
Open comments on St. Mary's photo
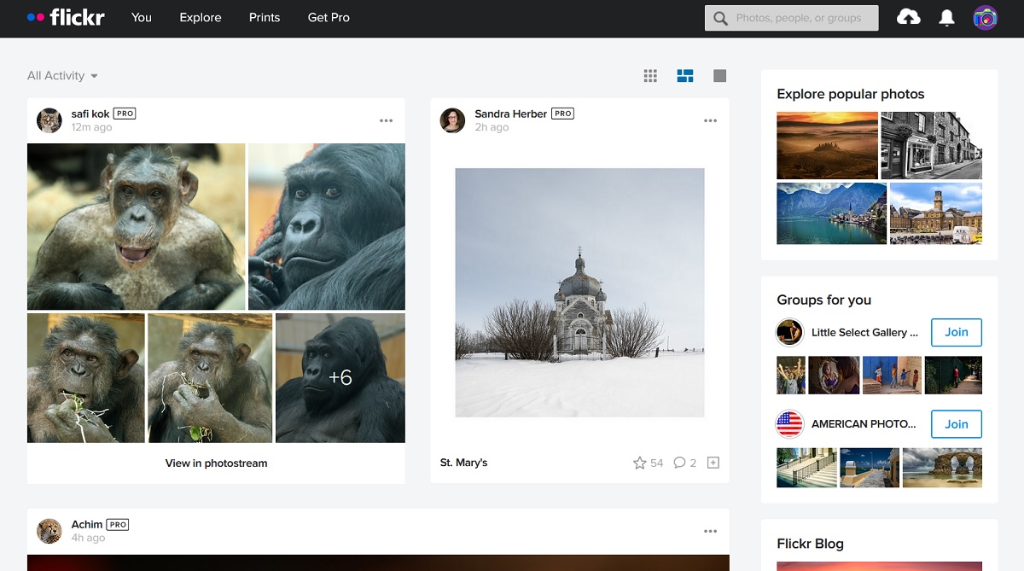coord(678,462)
